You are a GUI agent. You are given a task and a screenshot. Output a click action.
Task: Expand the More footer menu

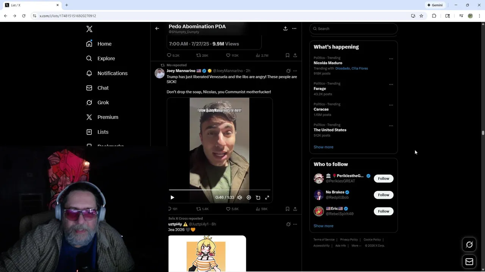356,246
